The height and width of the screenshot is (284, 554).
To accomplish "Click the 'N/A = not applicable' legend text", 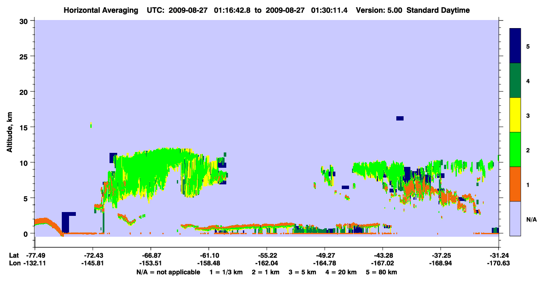I will (x=168, y=272).
